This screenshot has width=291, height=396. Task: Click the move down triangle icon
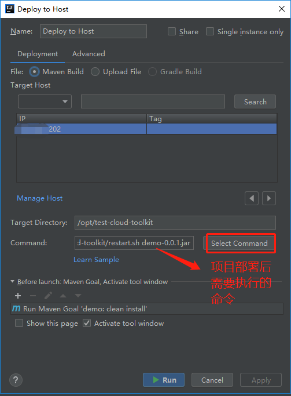pyautogui.click(x=78, y=296)
